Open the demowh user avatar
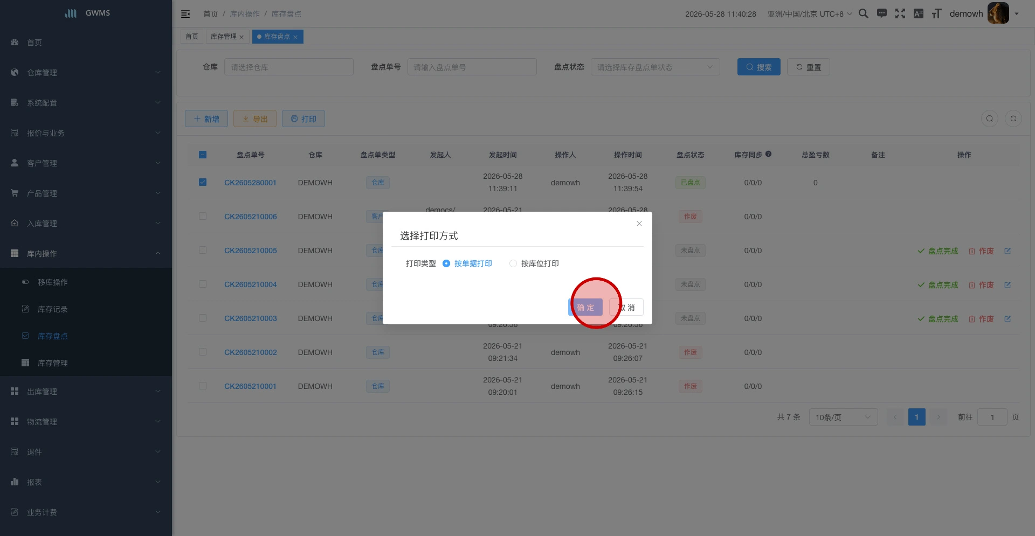1035x536 pixels. click(998, 13)
